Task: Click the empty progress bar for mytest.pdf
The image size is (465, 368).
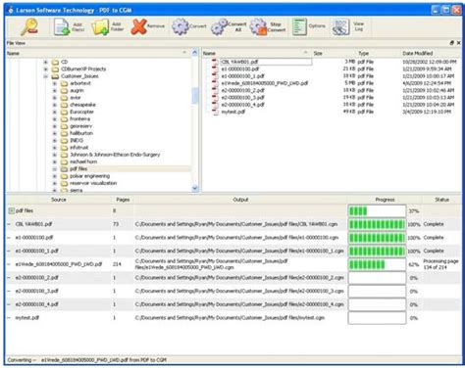Action: click(x=377, y=318)
